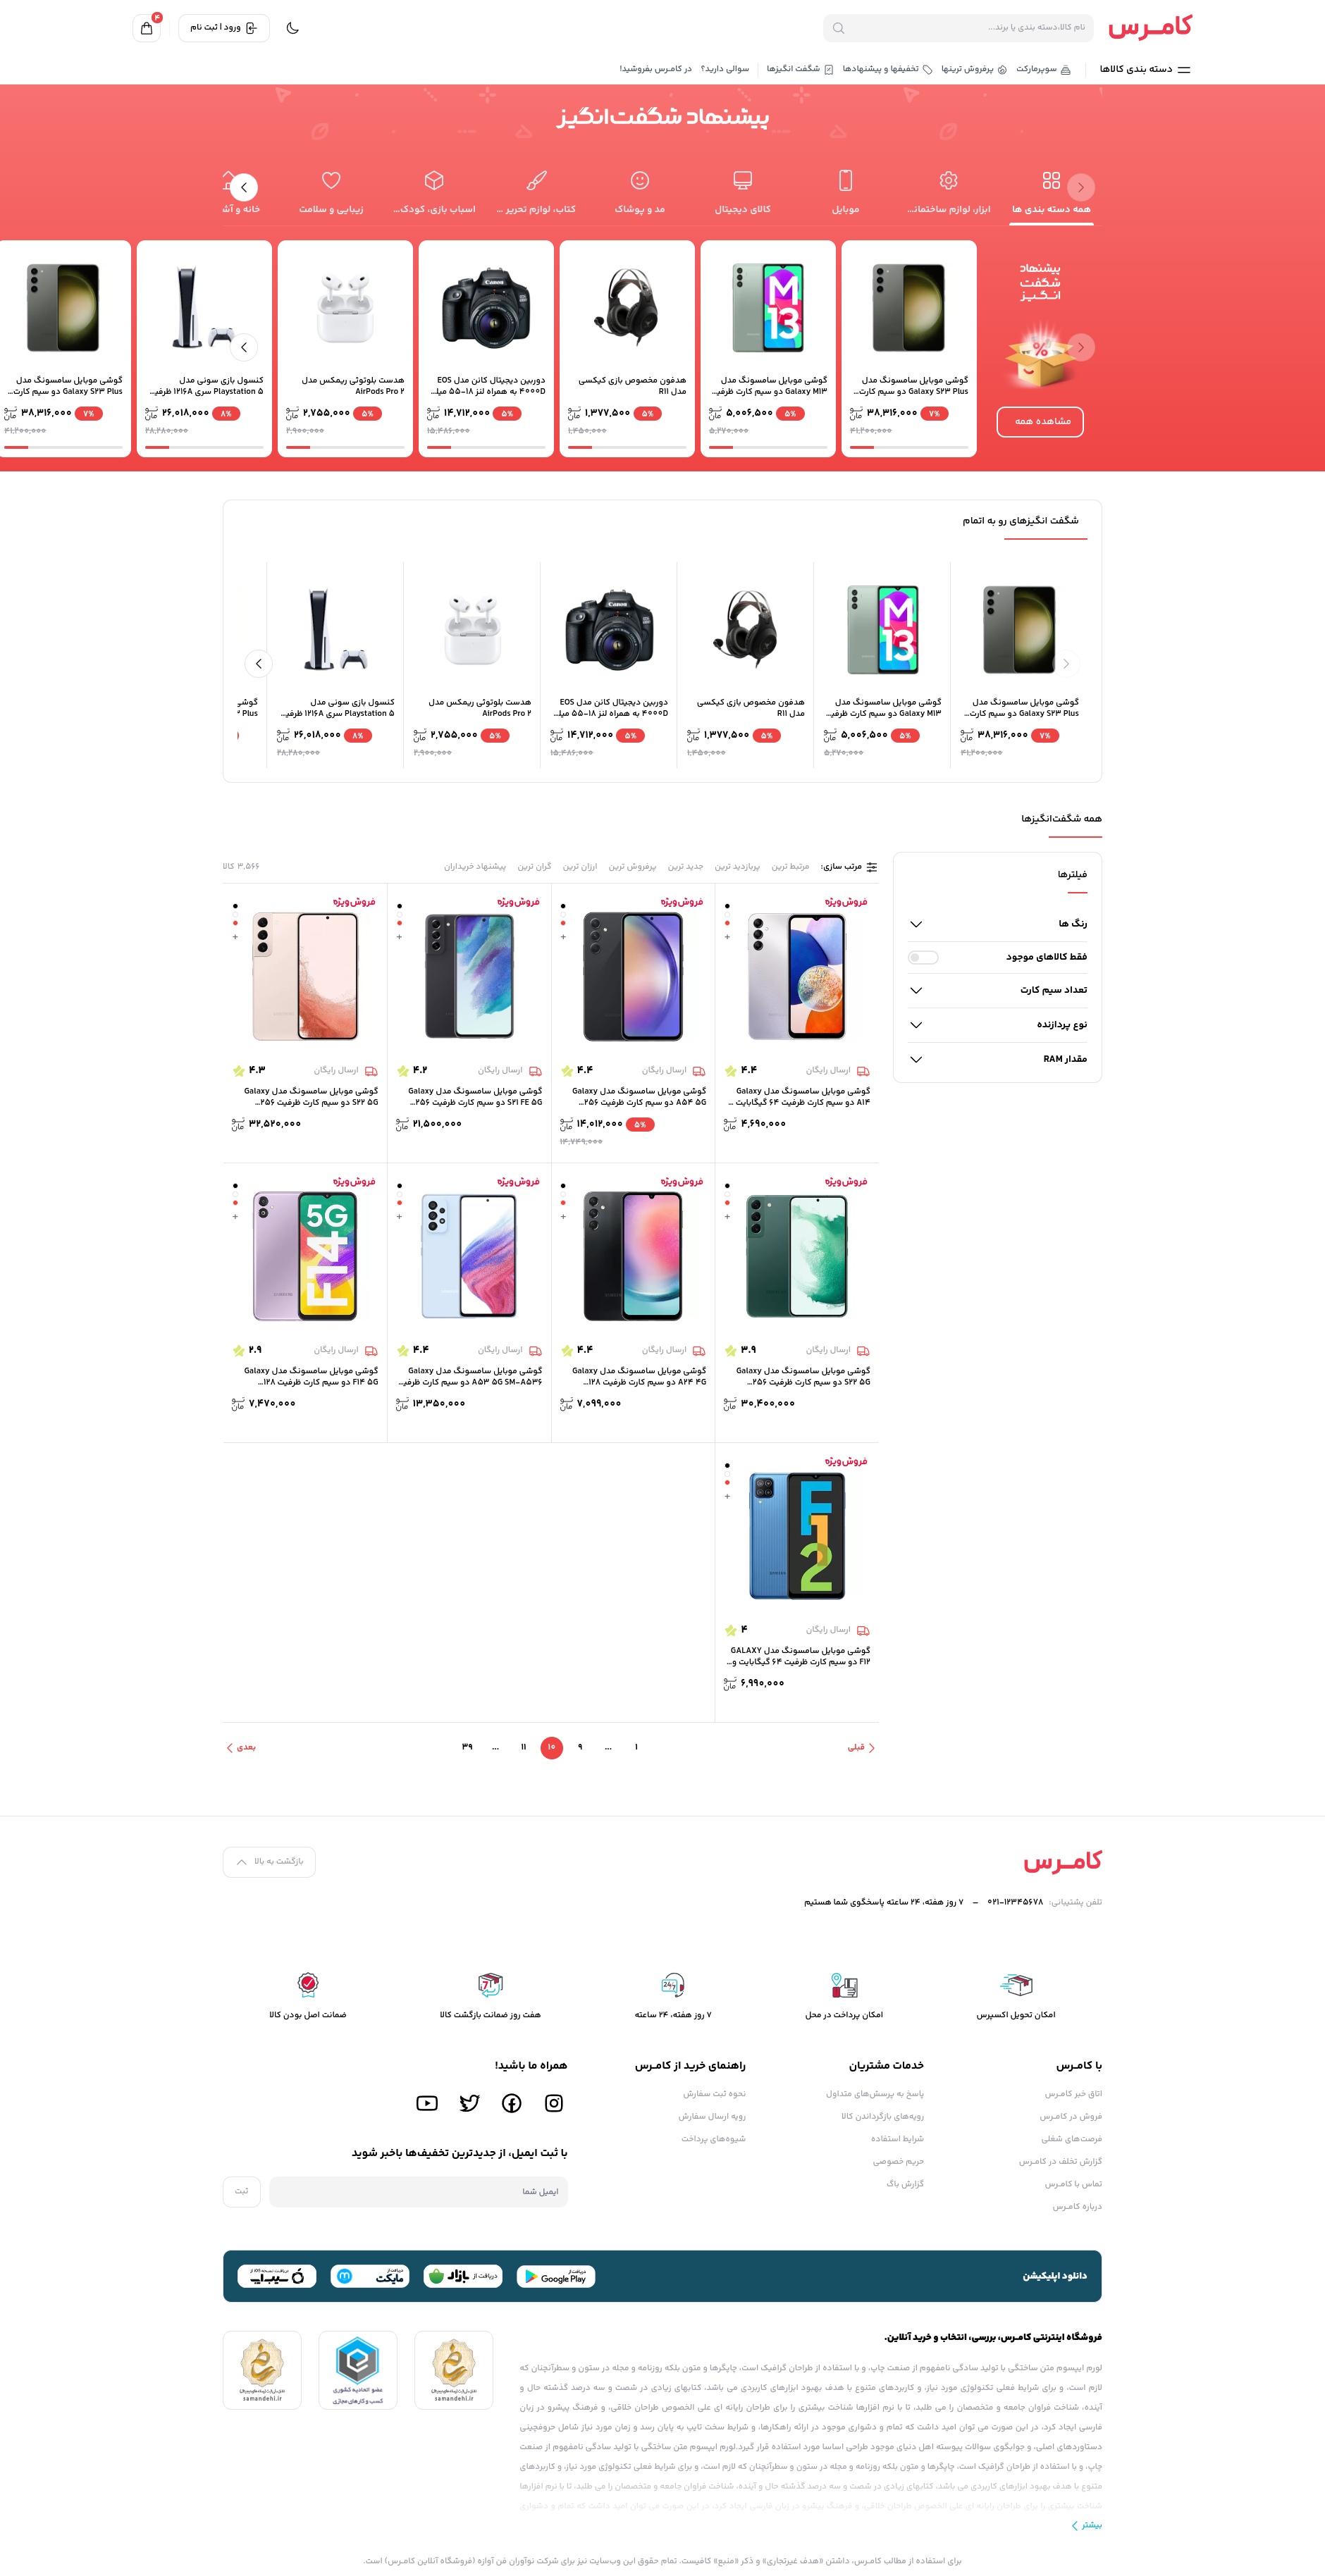Expand the SIM card count filter

click(x=998, y=990)
